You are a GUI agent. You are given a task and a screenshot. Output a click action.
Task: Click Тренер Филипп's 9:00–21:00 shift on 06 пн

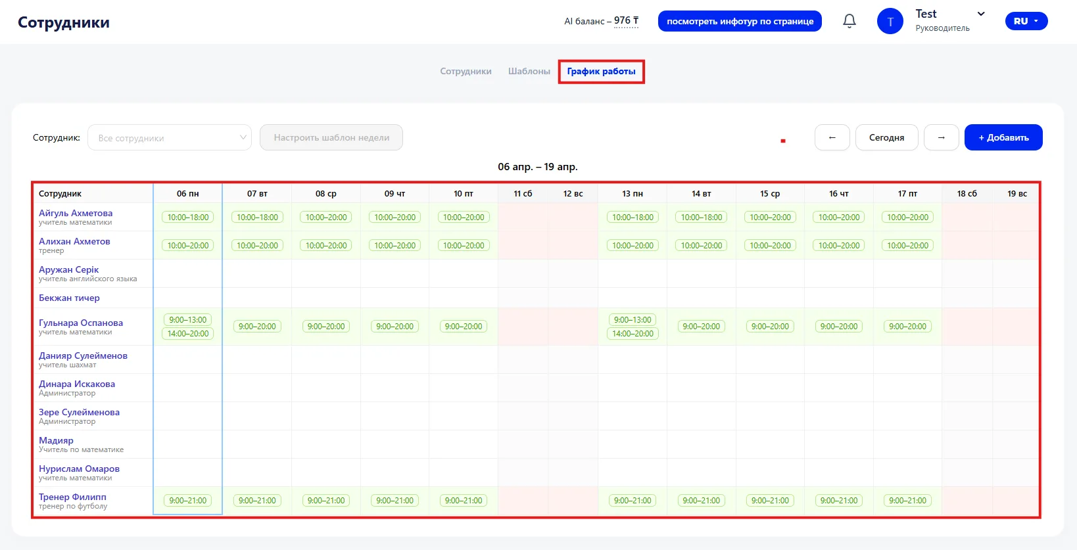click(188, 500)
